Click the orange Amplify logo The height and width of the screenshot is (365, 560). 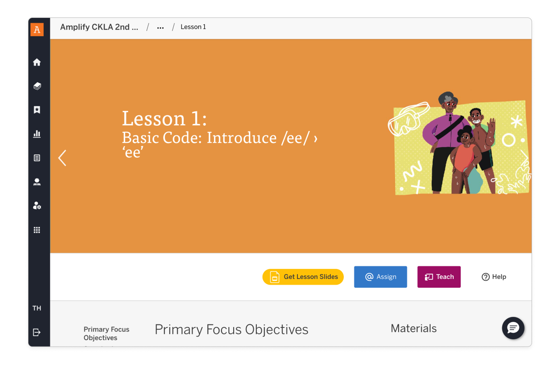pos(37,29)
